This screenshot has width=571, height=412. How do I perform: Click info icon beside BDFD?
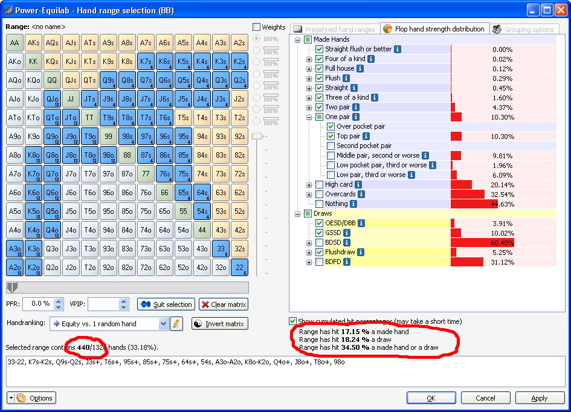click(x=347, y=262)
